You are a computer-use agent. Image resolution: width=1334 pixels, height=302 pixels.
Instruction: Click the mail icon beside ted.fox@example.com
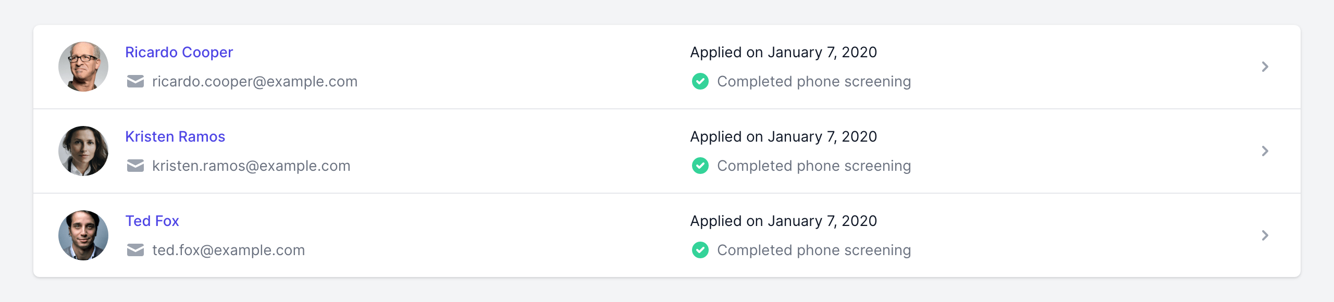(x=135, y=250)
